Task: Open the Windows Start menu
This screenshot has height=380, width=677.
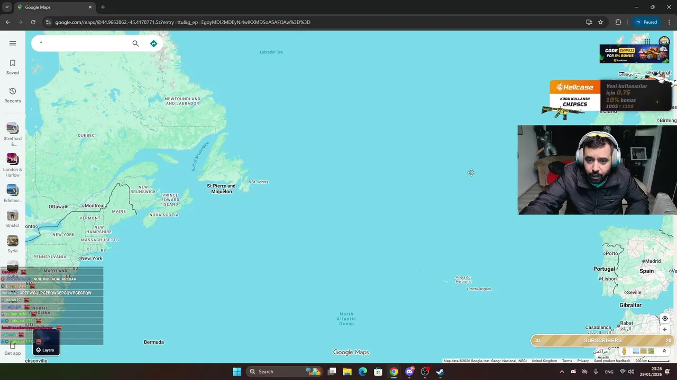Action: click(x=237, y=372)
